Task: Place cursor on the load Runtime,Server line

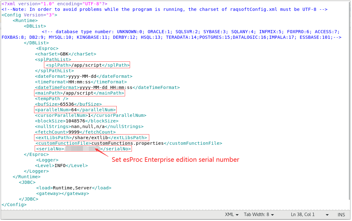Action: [74, 188]
